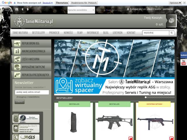Open the G36 rifle product image
This screenshot has width=187, height=140.
tap(114, 122)
